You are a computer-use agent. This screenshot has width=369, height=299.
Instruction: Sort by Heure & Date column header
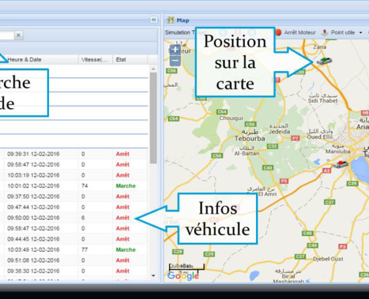coord(40,59)
